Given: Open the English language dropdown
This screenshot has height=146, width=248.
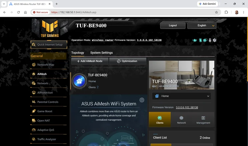Looking at the screenshot, I should tap(202, 25).
